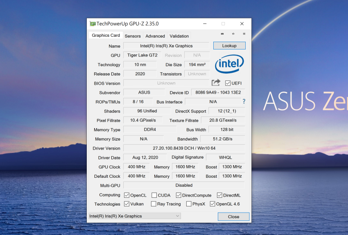The height and width of the screenshot is (235, 348).
Task: Click the Transistors field showing Unknown
Action: point(197,74)
